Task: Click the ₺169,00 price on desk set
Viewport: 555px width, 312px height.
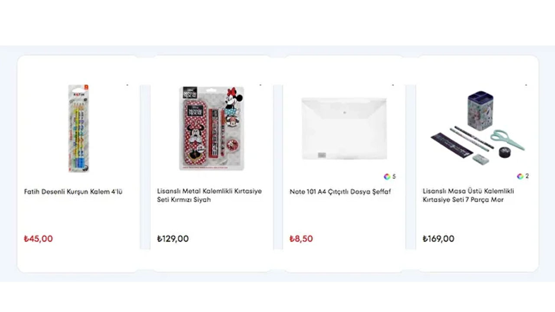Action: (x=438, y=239)
